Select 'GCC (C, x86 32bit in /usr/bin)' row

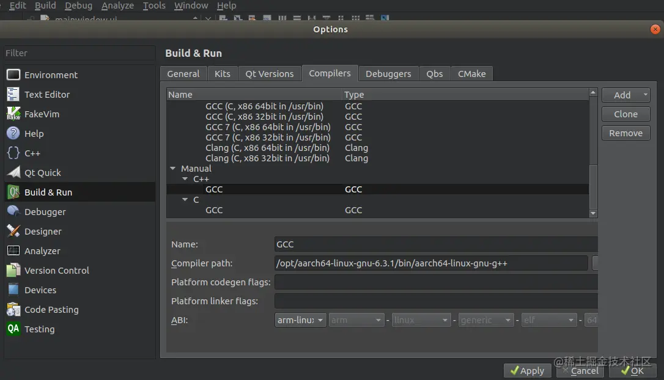click(377, 116)
